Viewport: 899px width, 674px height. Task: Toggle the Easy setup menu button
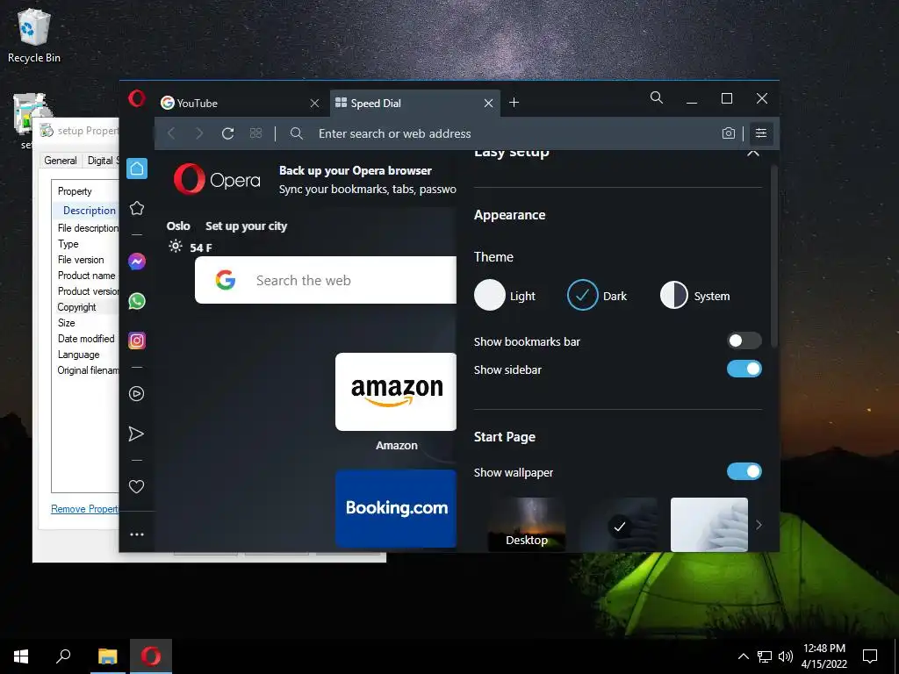[761, 133]
